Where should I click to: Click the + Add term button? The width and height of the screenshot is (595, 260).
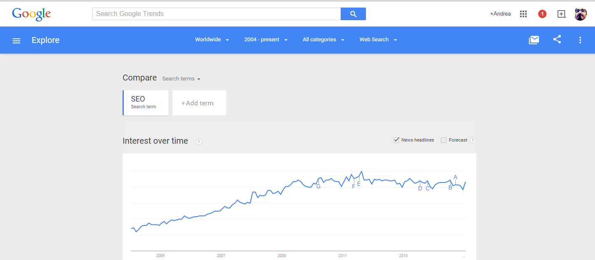coord(199,103)
